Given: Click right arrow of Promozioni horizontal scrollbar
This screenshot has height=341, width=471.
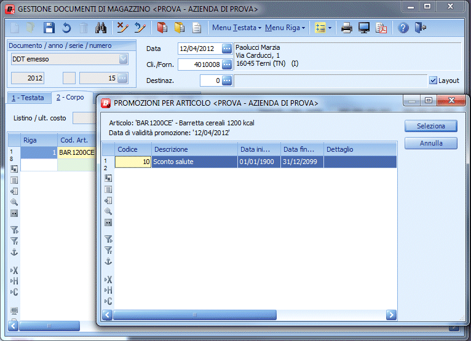Looking at the screenshot, I should 391,315.
